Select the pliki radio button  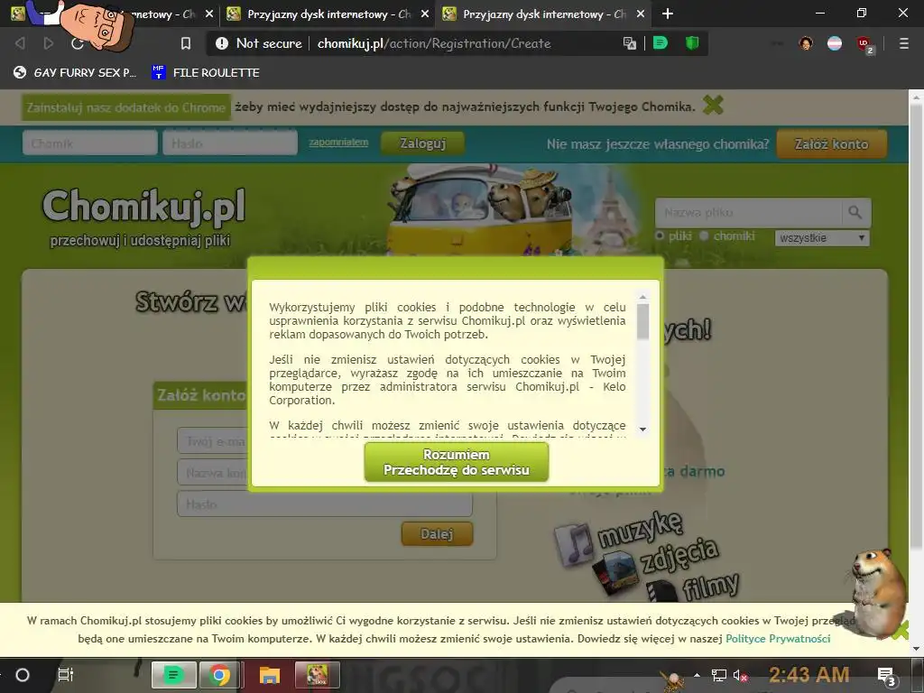click(660, 236)
